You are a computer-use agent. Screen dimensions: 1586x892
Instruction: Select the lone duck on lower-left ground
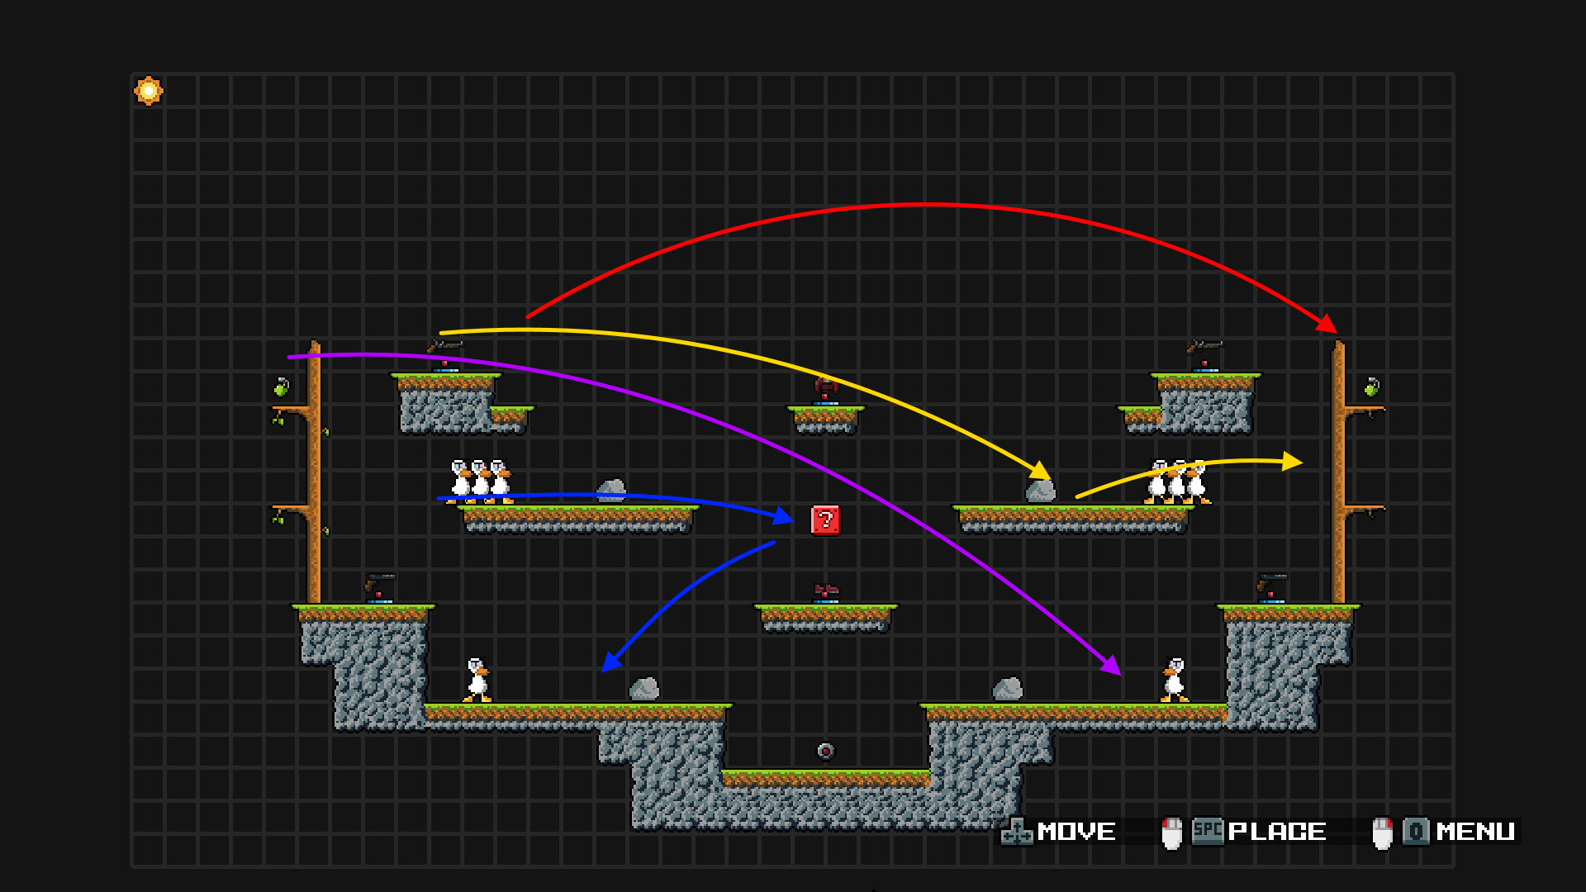click(477, 681)
